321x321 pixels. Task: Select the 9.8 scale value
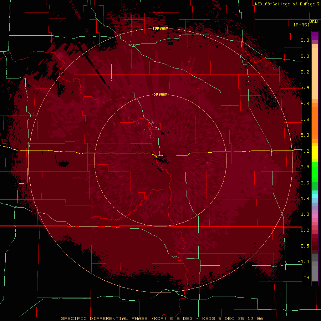tap(305, 40)
